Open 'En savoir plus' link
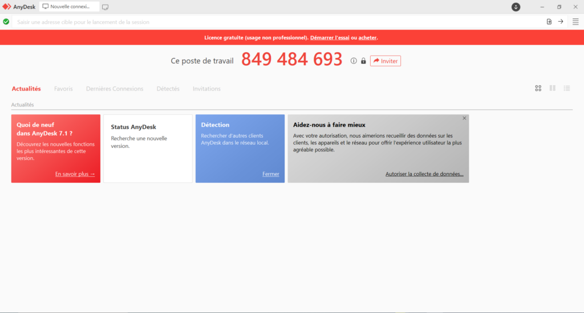This screenshot has width=584, height=313. (x=75, y=174)
